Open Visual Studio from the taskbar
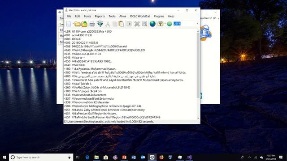 189,157
